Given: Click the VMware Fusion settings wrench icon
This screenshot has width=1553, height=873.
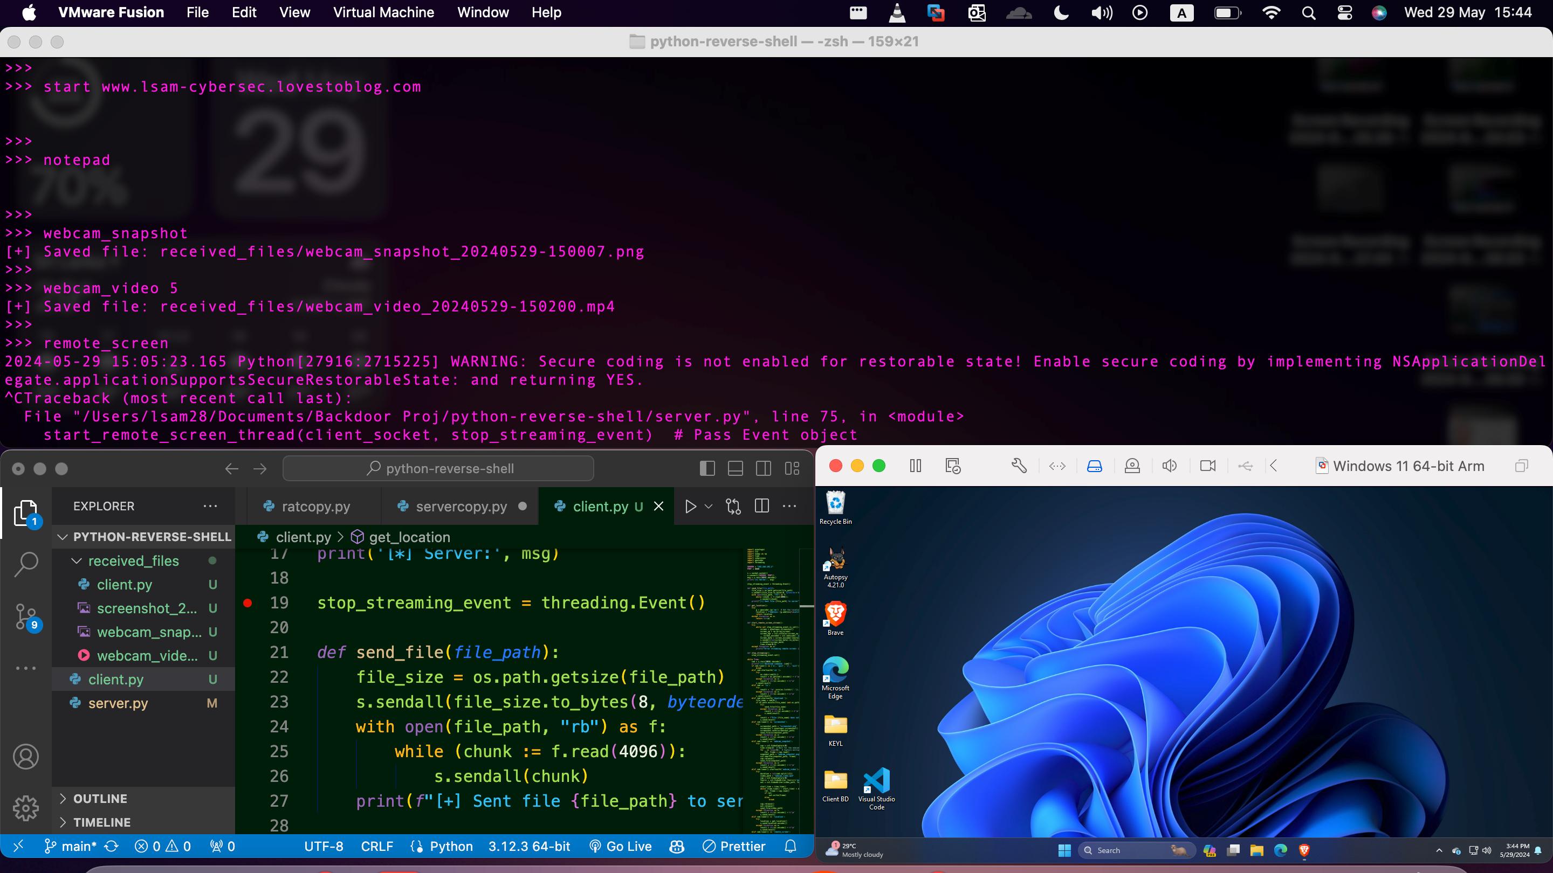Looking at the screenshot, I should point(1019,466).
